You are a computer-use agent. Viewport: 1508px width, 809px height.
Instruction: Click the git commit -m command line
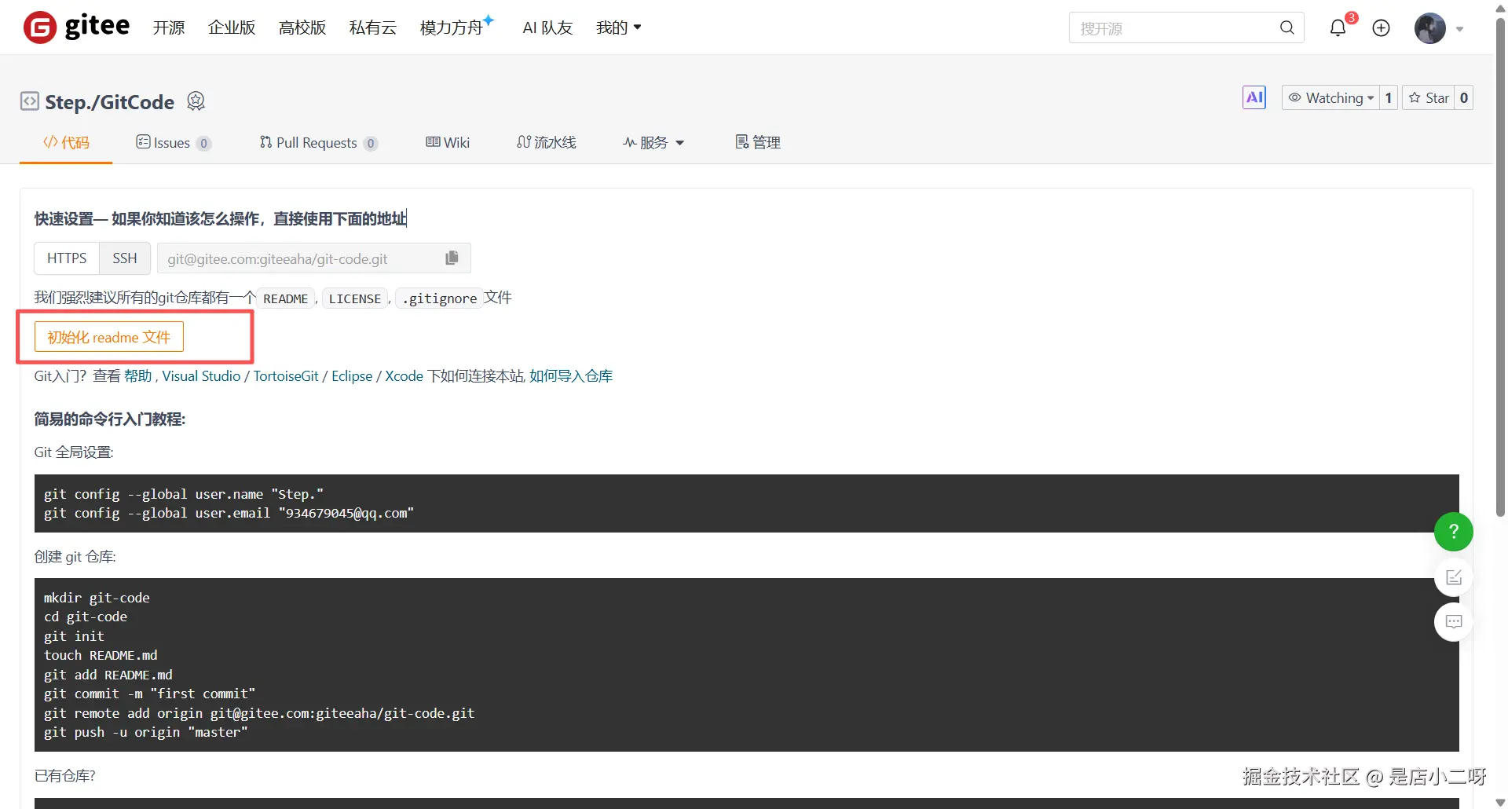click(149, 694)
